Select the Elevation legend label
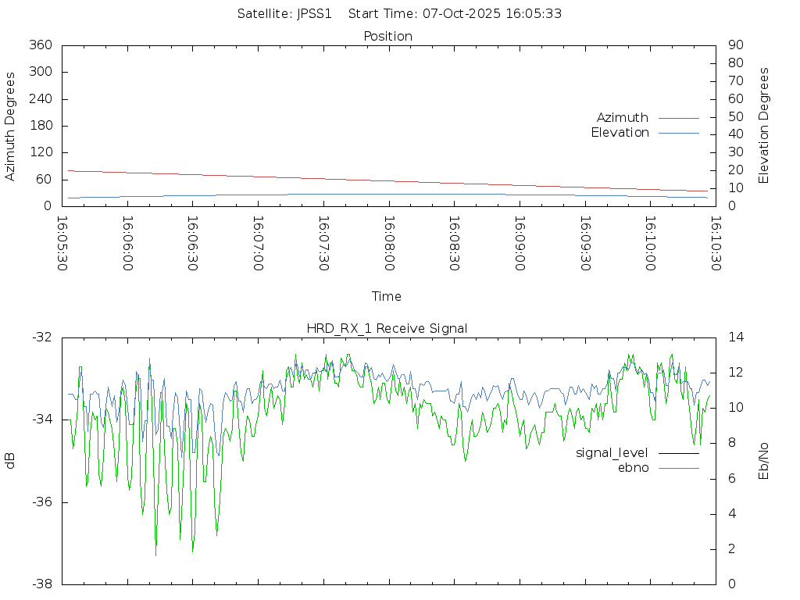Screen dimensions: 800x600 point(620,133)
